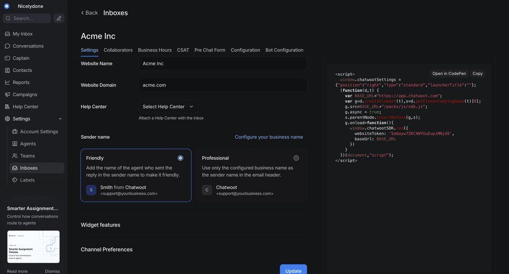The image size is (509, 274).
Task: Click the Sender name section label
Action: 95,137
